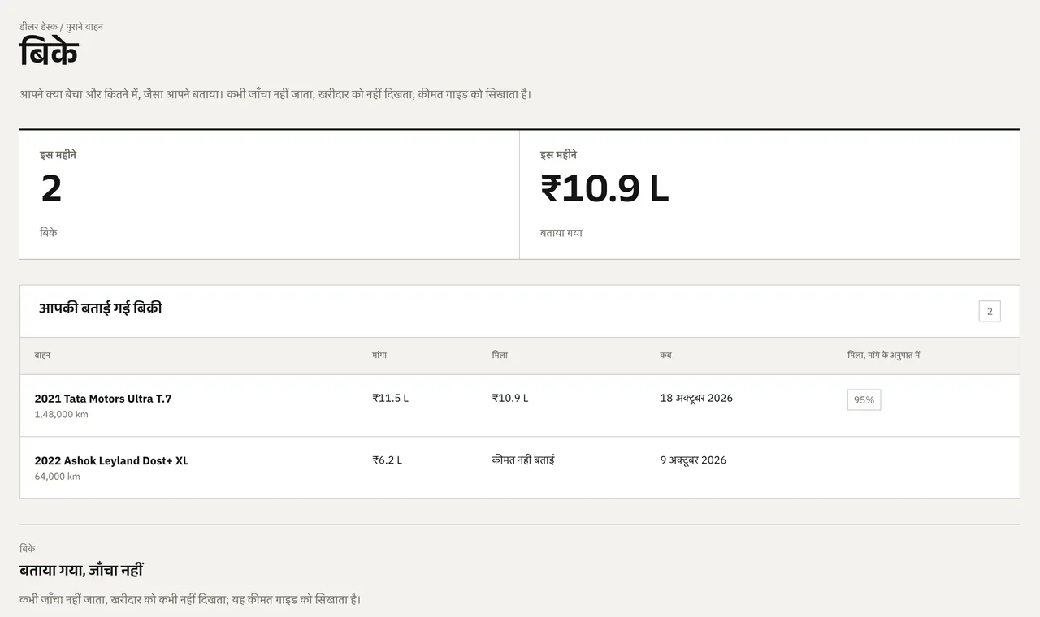This screenshot has height=617, width=1040.
Task: Click the पुराने वाहन breadcrumb
Action: click(x=84, y=27)
